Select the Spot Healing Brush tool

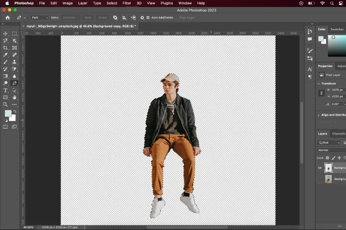14,55
